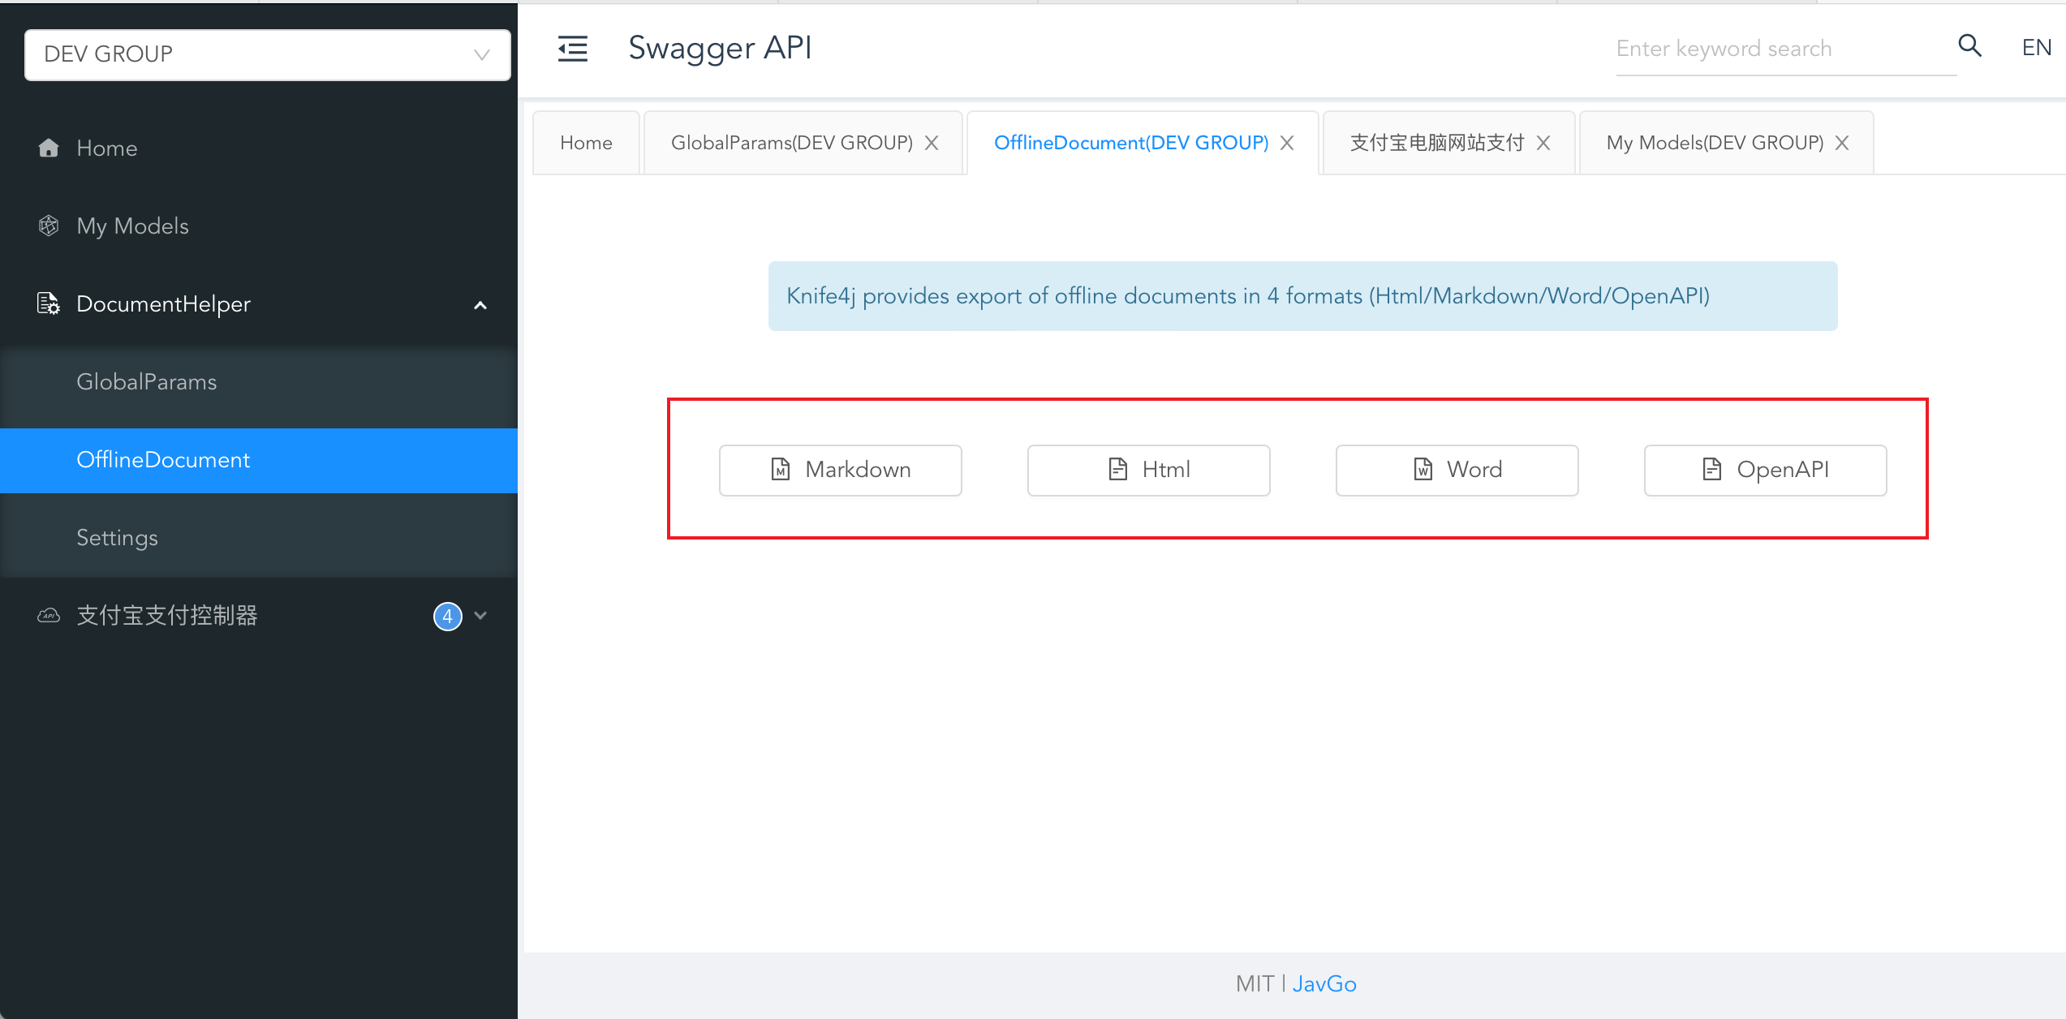Open the JavGo link in the footer
This screenshot has height=1019, width=2066.
pos(1324,983)
